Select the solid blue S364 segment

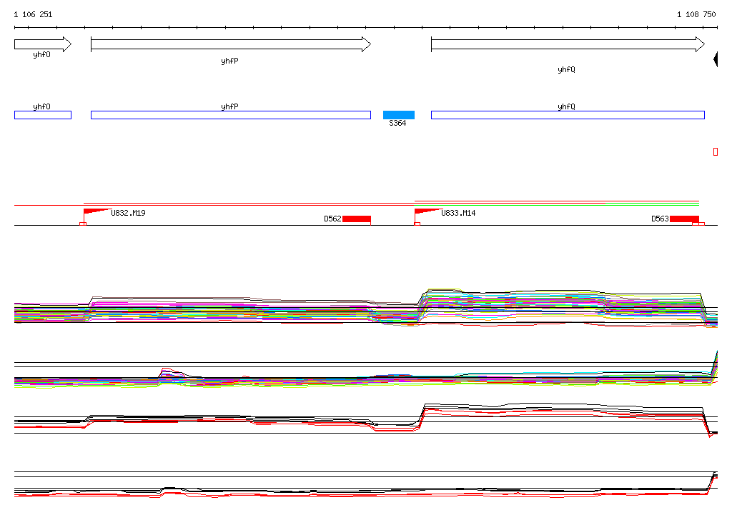399,115
